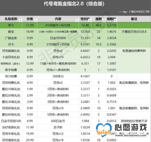This screenshot has width=151, height=142.
Task: Open the 抽数 column filter dropdown
Action: pyautogui.click(x=104, y=21)
